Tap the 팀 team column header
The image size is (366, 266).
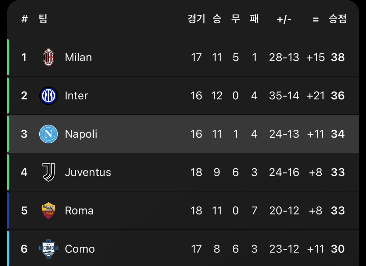[x=43, y=19]
